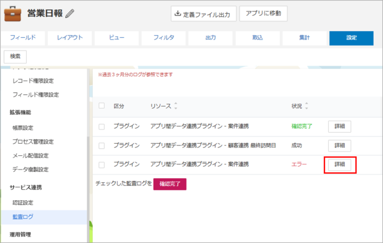Click the 定義ファイル出力 download button

pos(204,14)
